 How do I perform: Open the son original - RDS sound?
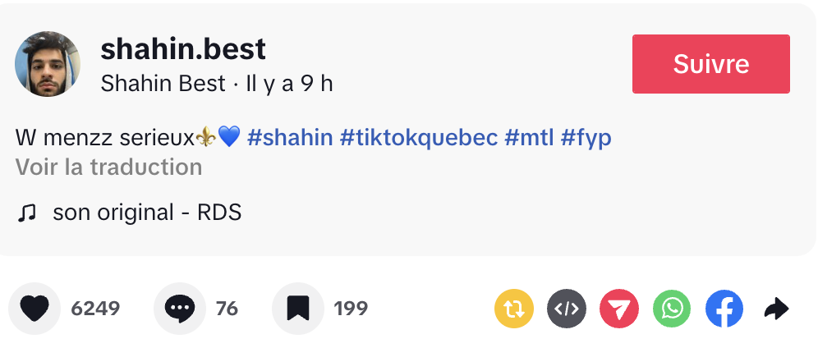(147, 213)
